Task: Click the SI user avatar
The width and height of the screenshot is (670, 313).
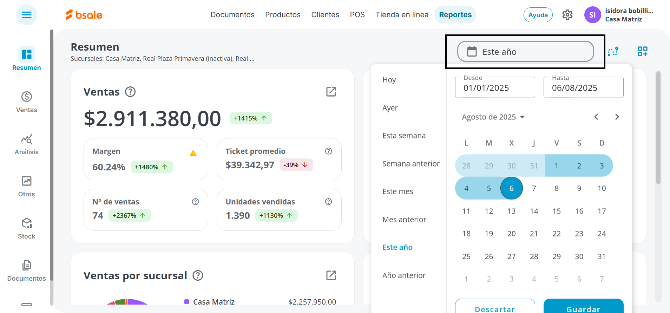Action: [592, 15]
